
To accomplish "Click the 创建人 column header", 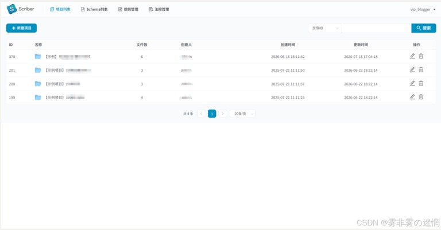I will [x=186, y=45].
